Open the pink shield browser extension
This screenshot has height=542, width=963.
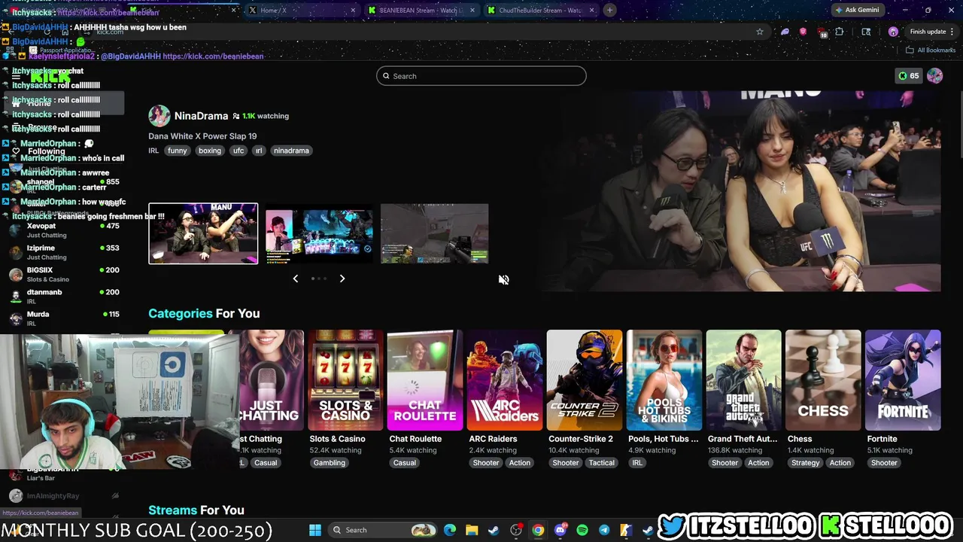tap(803, 32)
